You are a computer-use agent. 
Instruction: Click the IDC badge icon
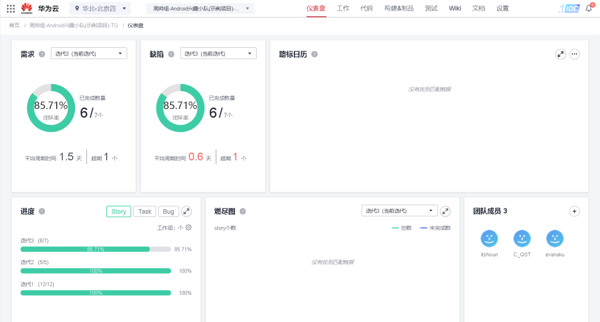click(x=570, y=8)
